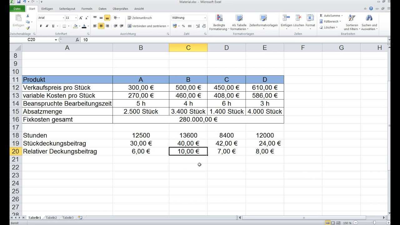
Task: Toggle center horizontal alignment
Action: [101, 26]
